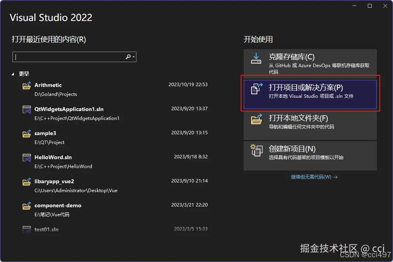This screenshot has width=393, height=262.
Task: Minimize the Visual Studio 2022 window
Action: pyautogui.click(x=354, y=6)
